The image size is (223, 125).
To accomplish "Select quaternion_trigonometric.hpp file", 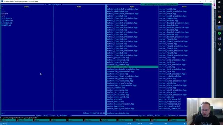I will [122, 85].
